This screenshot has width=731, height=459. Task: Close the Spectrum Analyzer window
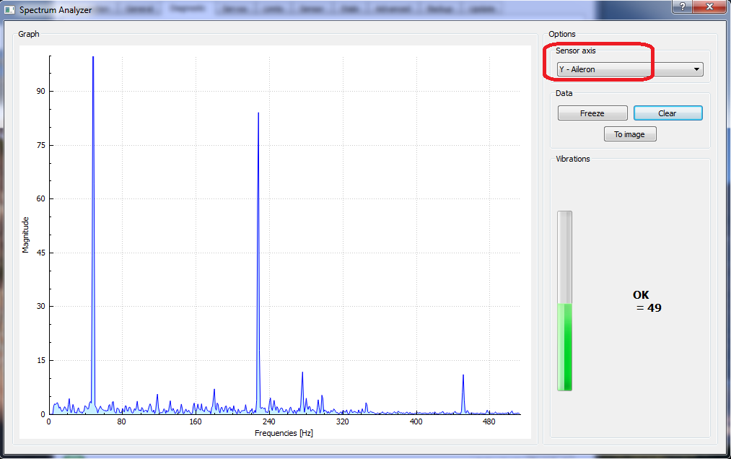(711, 6)
